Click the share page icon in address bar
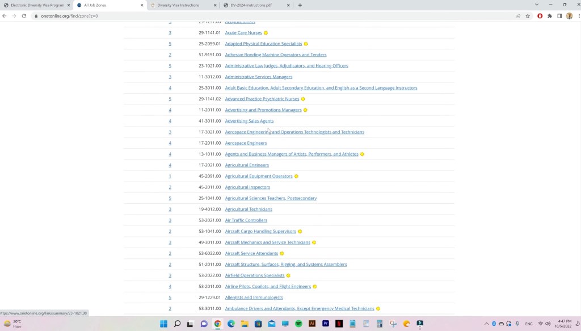 (517, 16)
